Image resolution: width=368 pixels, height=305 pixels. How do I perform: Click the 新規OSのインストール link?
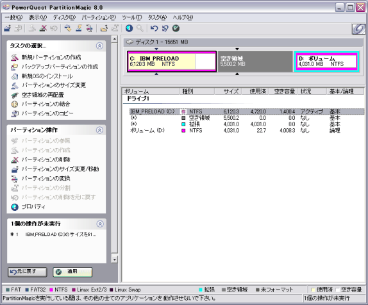47,76
